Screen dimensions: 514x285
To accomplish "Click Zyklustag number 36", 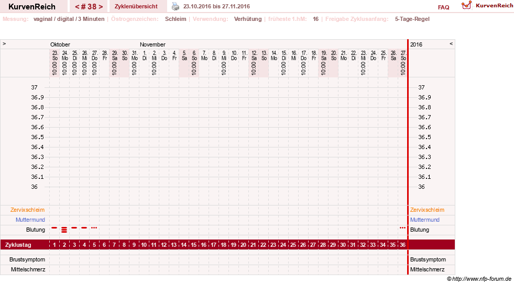I will [402, 245].
